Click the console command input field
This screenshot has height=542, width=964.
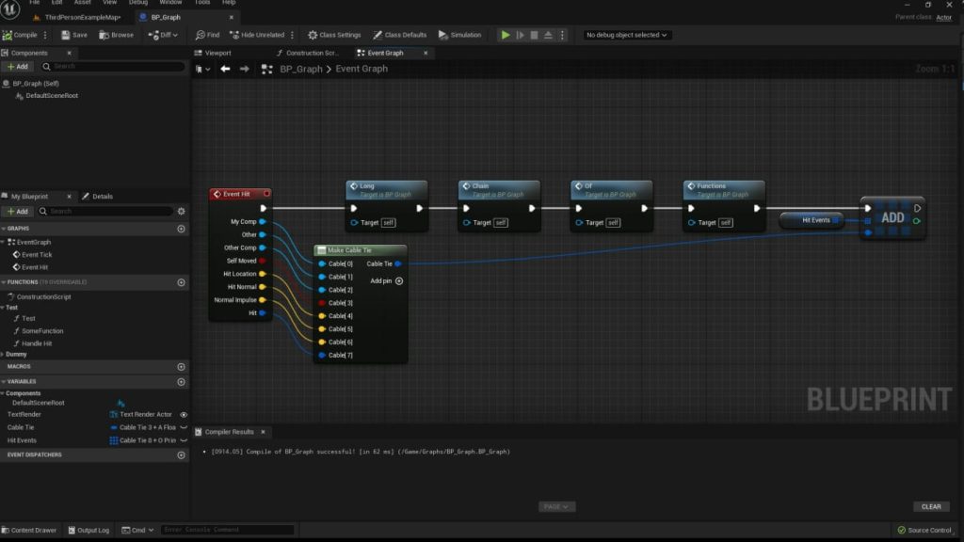point(227,530)
